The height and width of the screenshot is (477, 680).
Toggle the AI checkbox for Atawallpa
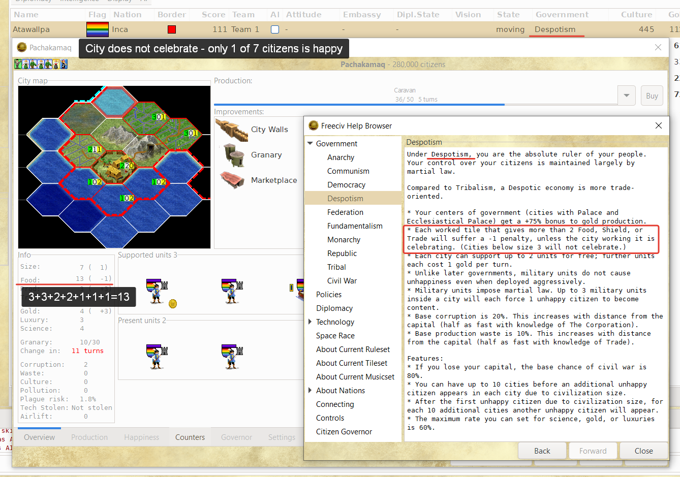click(275, 29)
